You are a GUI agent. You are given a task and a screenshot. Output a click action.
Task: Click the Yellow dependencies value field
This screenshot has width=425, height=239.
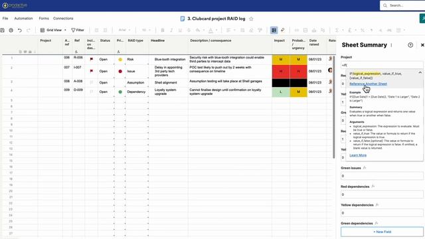[382, 213]
